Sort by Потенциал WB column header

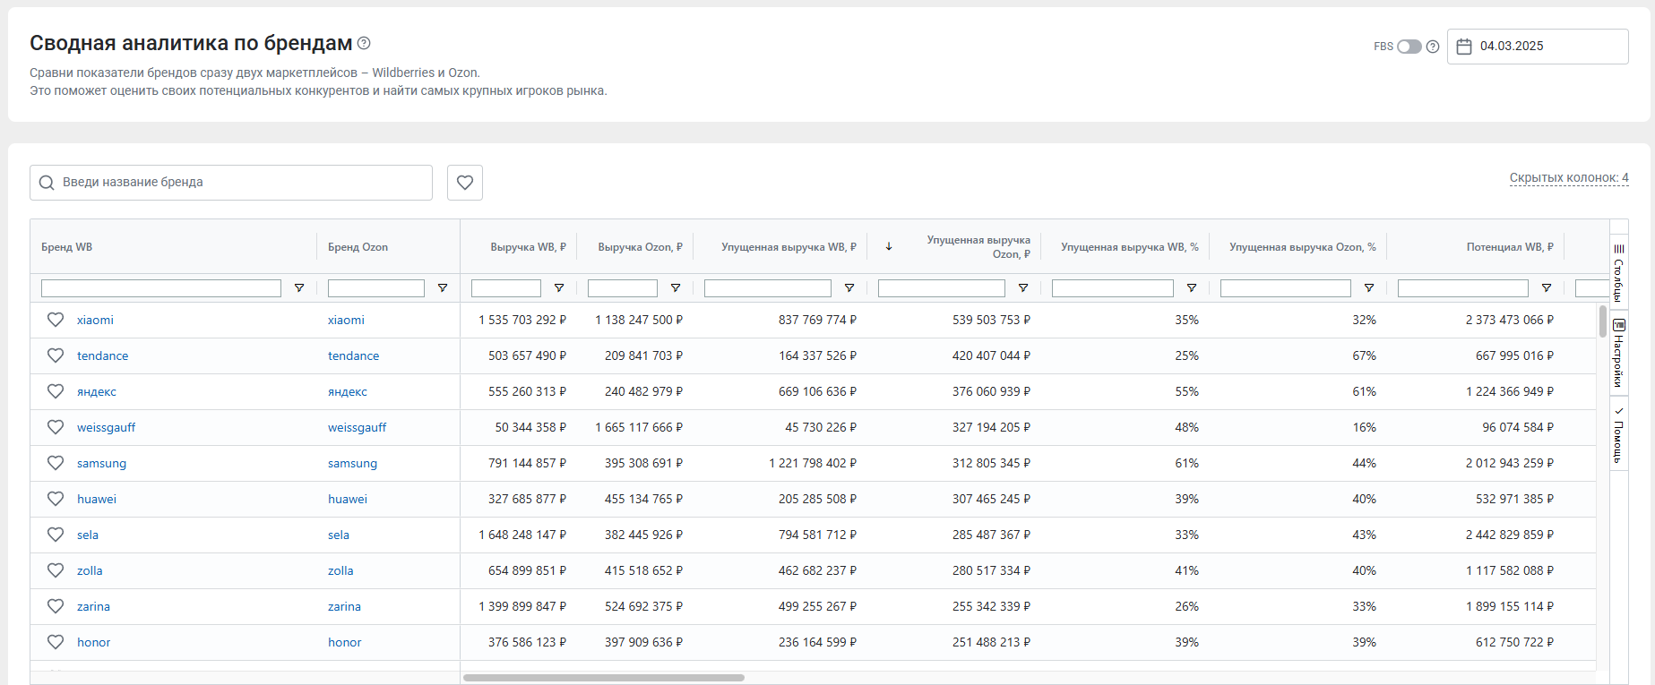tap(1510, 247)
